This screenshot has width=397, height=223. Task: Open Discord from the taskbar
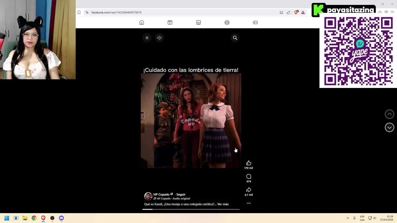point(61,218)
